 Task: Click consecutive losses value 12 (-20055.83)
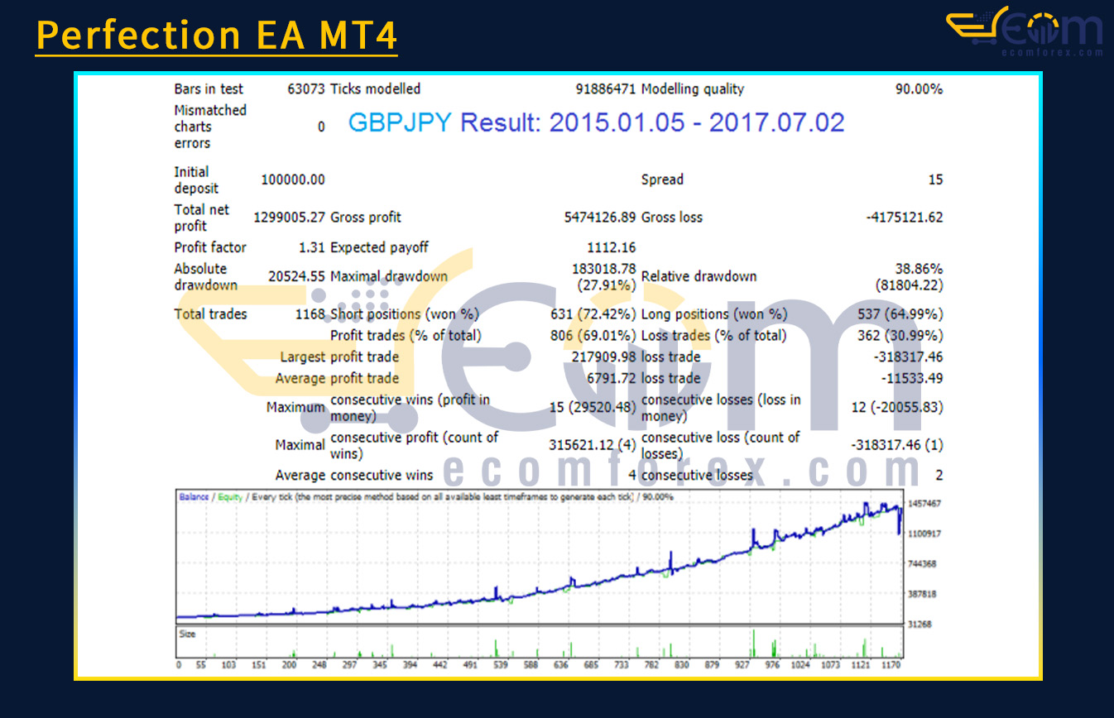click(897, 408)
